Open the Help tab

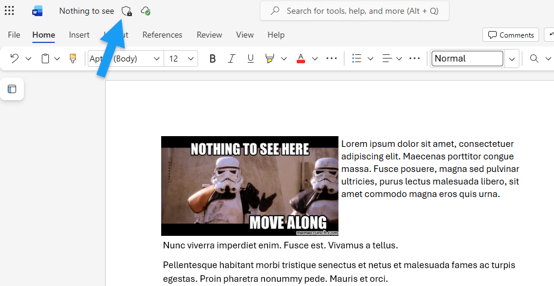click(x=276, y=35)
